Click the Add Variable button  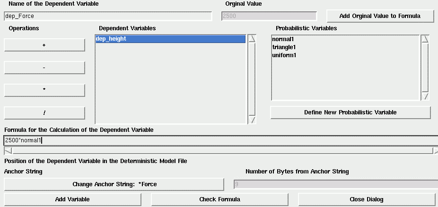tap(73, 199)
